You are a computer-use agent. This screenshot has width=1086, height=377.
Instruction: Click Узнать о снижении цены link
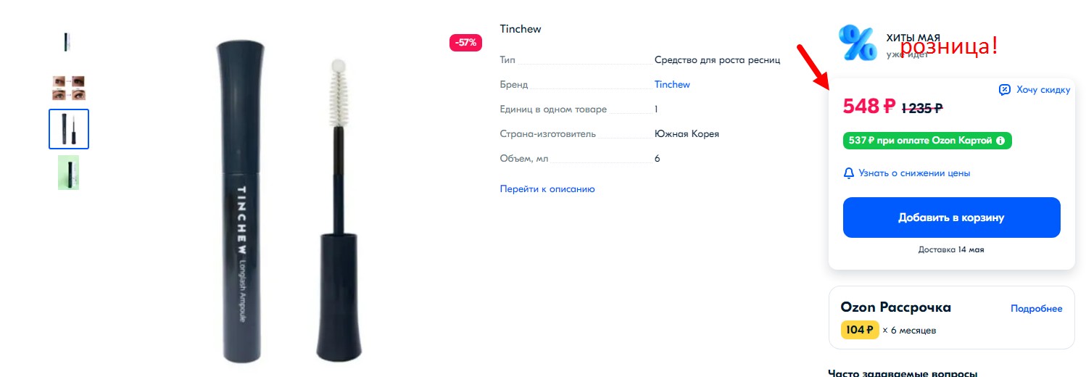click(x=914, y=173)
